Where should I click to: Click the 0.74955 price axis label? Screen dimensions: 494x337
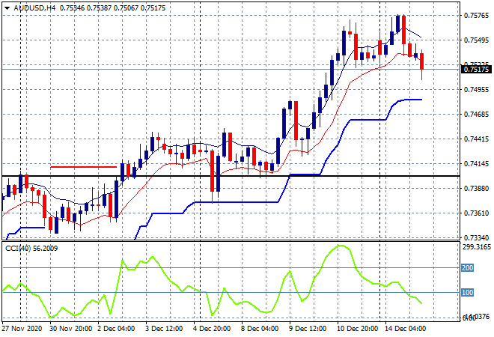476,90
